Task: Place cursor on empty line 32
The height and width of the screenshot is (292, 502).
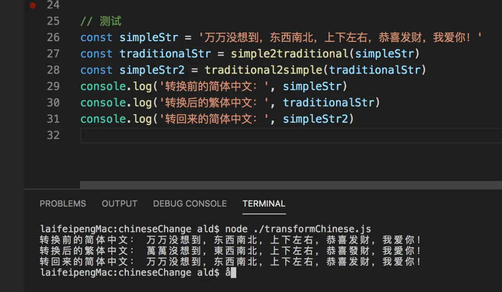Action: tap(291, 136)
